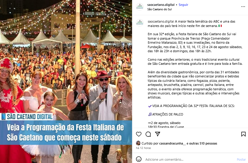Click the liker's small avatar photo
Viewport: 248px width, 163px height.
[x=138, y=143]
